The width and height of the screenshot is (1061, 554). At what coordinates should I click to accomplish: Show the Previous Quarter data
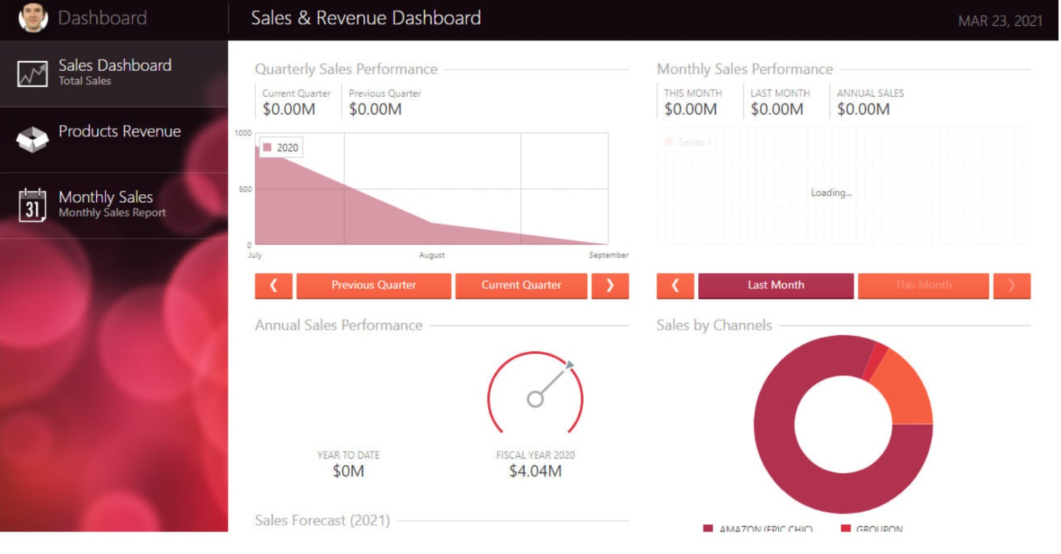tap(374, 286)
